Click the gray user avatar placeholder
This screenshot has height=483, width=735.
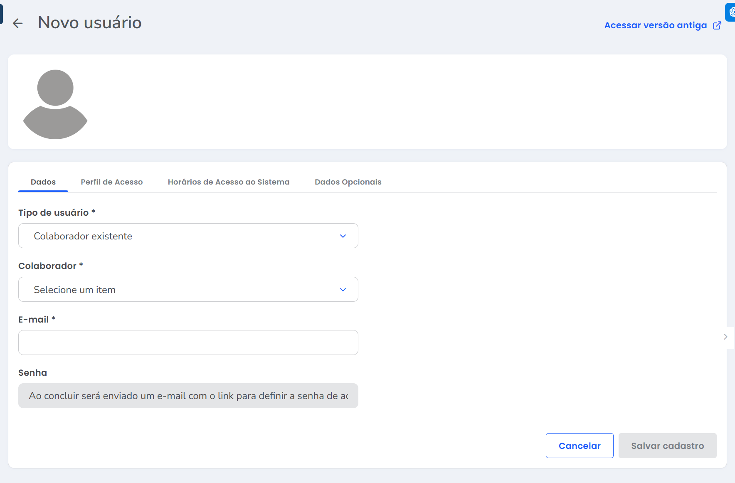[x=55, y=104]
